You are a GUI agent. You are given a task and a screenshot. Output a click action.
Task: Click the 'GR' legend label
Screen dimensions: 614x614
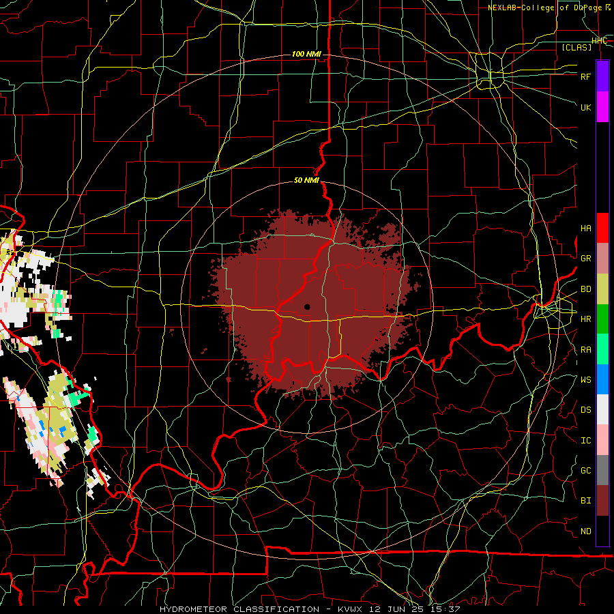(586, 259)
